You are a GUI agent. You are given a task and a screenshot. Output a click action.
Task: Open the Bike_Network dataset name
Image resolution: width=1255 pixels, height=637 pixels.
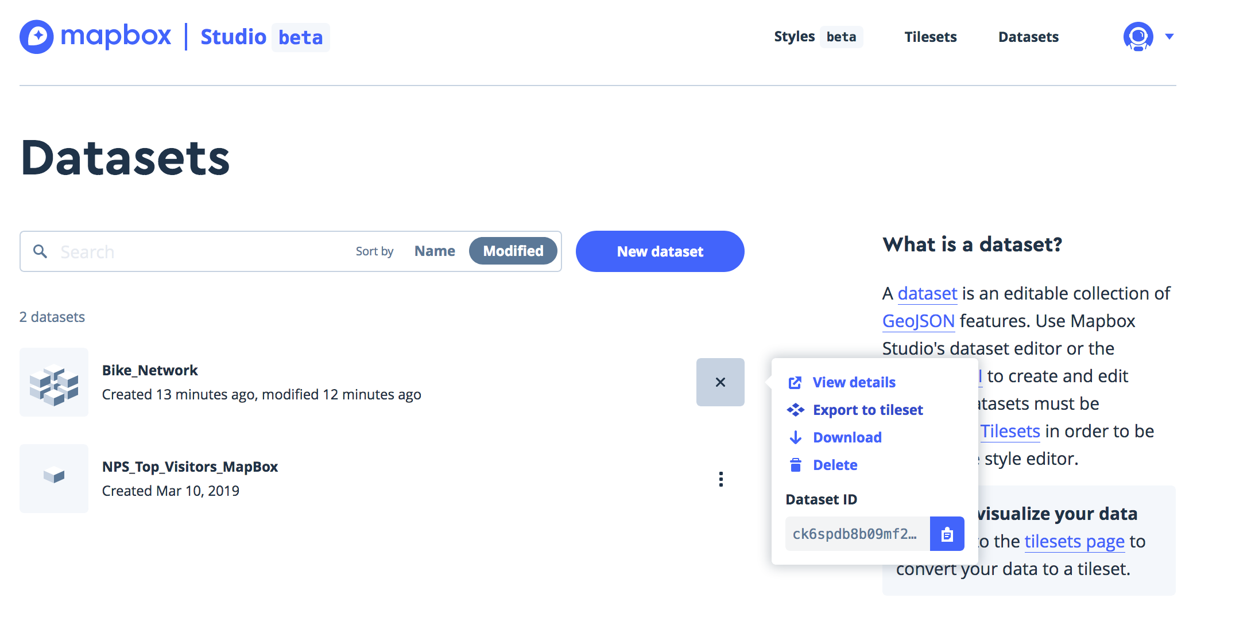coord(150,370)
